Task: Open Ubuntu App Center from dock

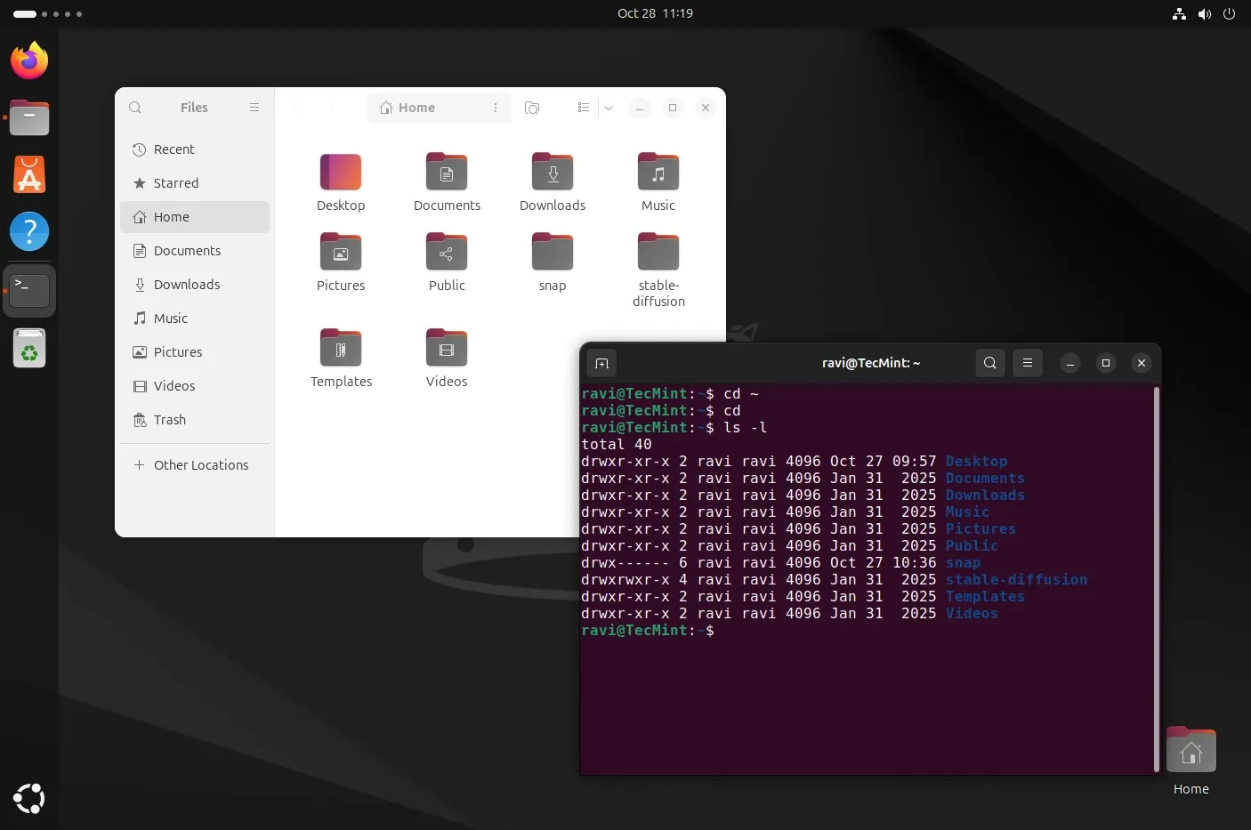Action: (x=29, y=175)
